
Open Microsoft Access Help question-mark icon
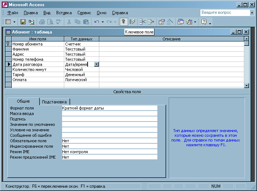tap(204, 22)
